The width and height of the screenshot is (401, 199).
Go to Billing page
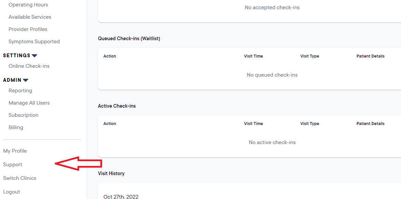[16, 127]
